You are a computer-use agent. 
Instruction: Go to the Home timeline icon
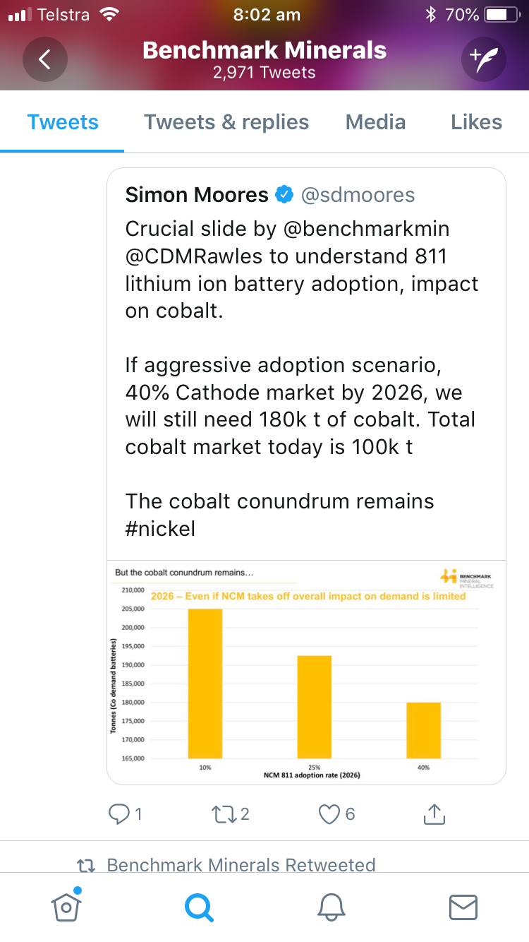[66, 907]
